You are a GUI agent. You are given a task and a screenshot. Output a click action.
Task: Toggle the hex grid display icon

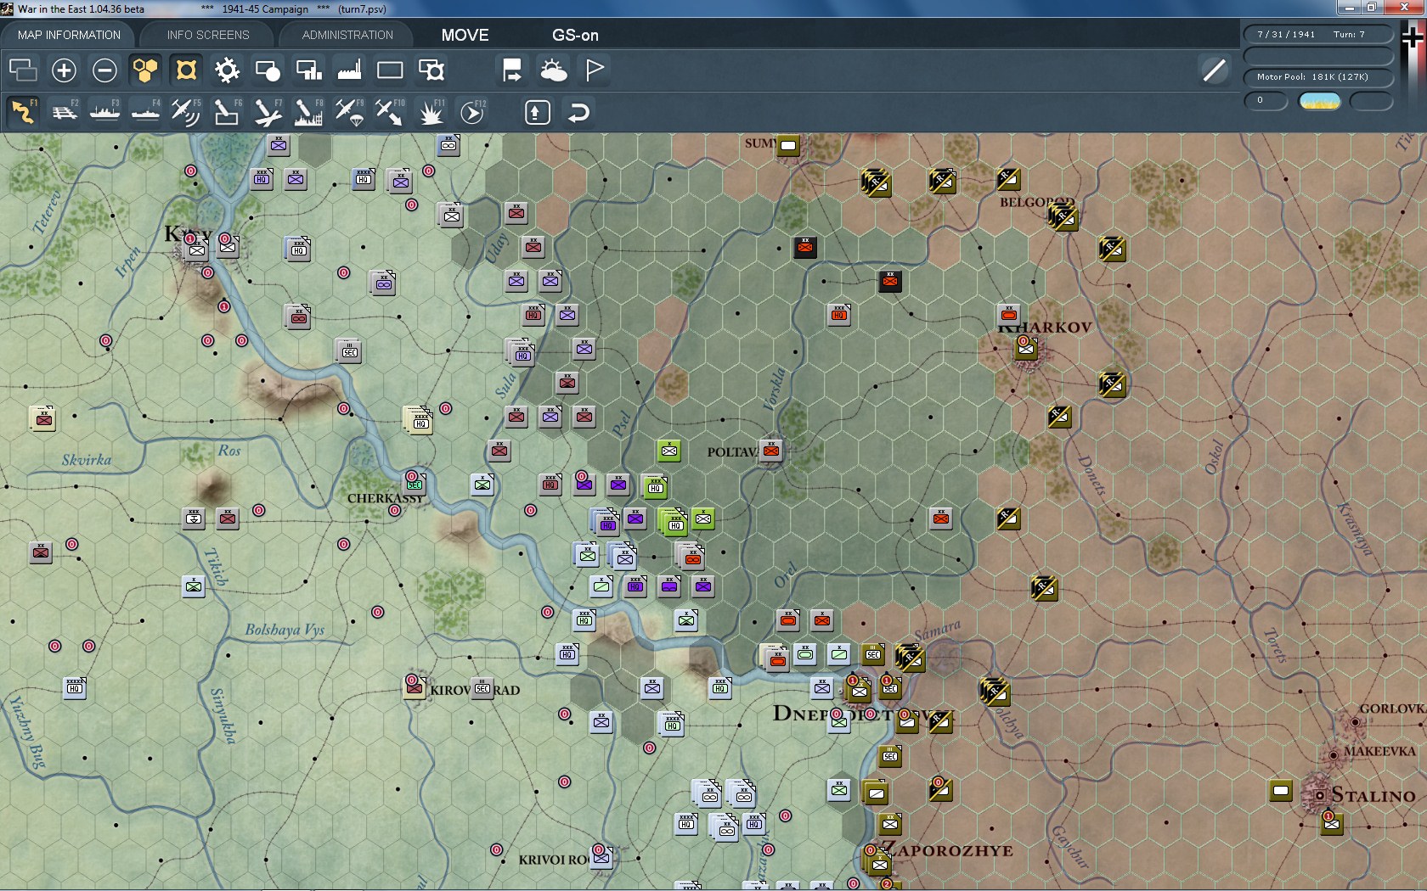point(145,70)
